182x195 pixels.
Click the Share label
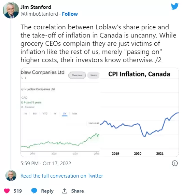(x=78, y=191)
